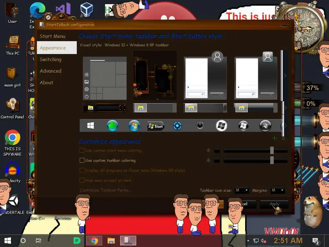This screenshot has width=329, height=247.
Task: Choose the green clover start button style
Action: [112, 126]
